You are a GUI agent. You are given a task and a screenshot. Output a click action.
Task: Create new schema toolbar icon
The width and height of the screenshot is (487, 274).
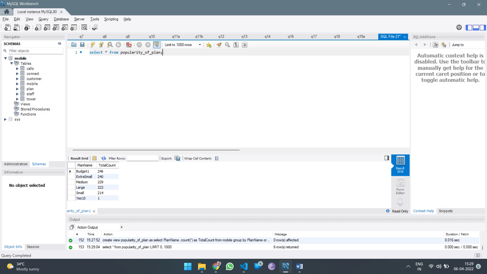tap(38, 27)
